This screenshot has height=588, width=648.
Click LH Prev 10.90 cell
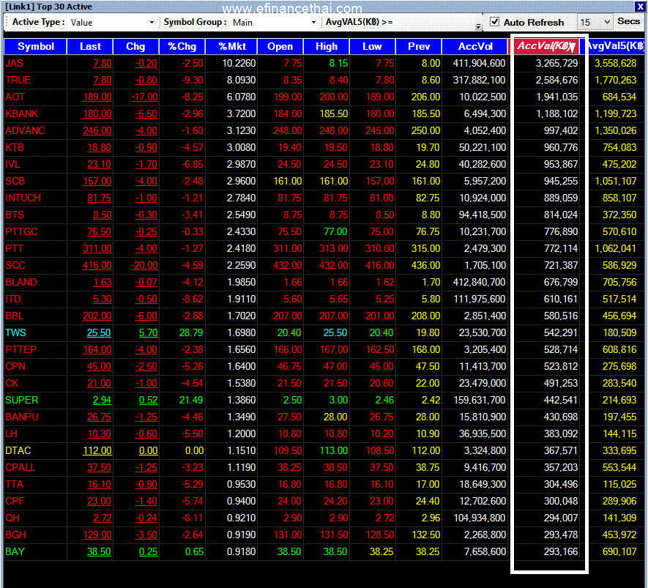pyautogui.click(x=428, y=434)
